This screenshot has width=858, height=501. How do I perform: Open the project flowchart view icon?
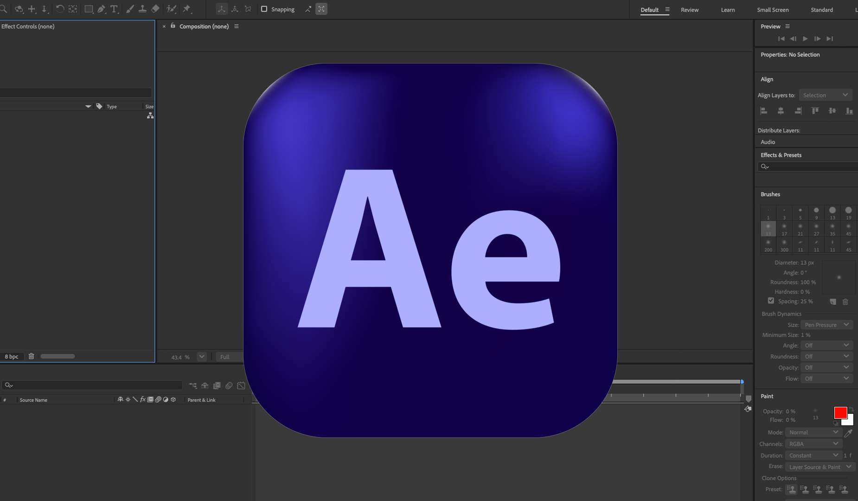pos(150,116)
